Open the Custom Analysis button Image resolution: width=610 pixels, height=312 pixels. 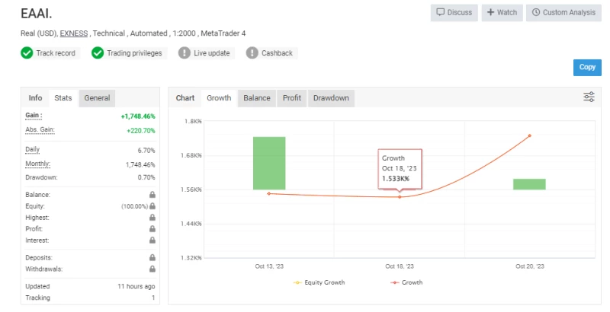tap(563, 12)
